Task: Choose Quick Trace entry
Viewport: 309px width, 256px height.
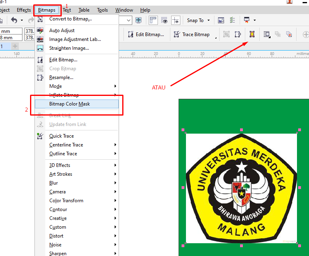Action: (x=77, y=136)
